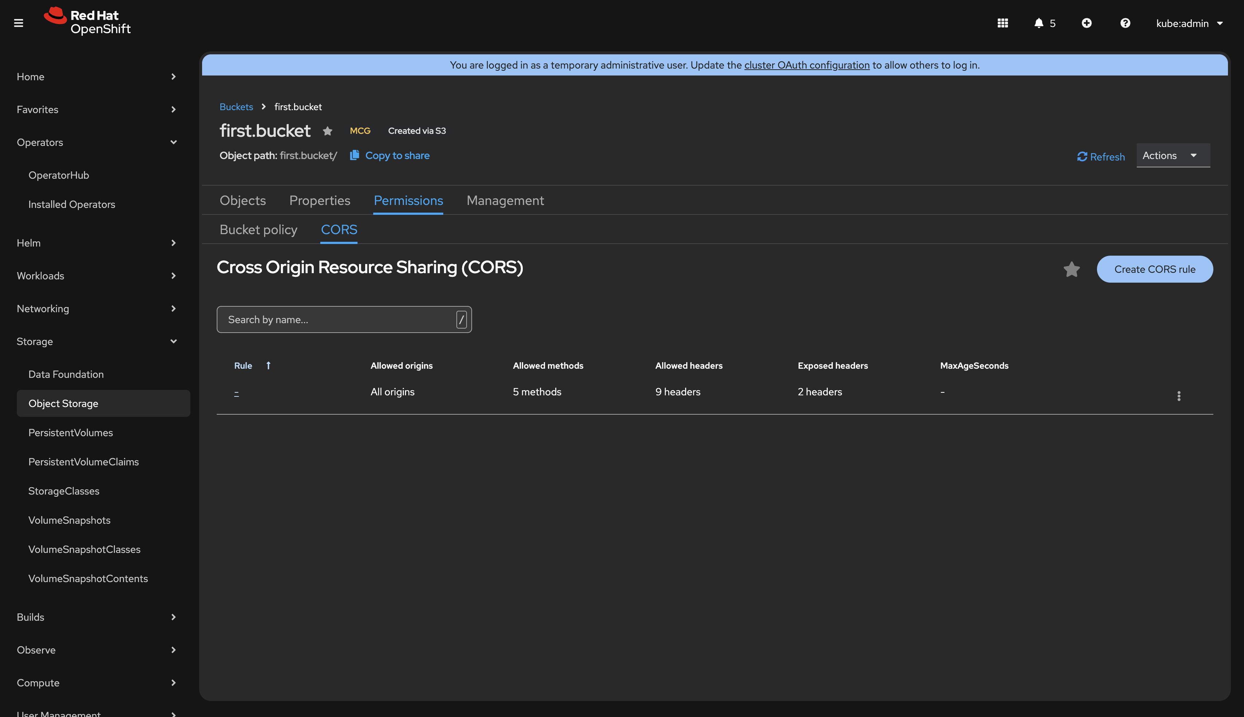The height and width of the screenshot is (717, 1244).
Task: Open the hamburger navigation menu
Action: [x=19, y=23]
